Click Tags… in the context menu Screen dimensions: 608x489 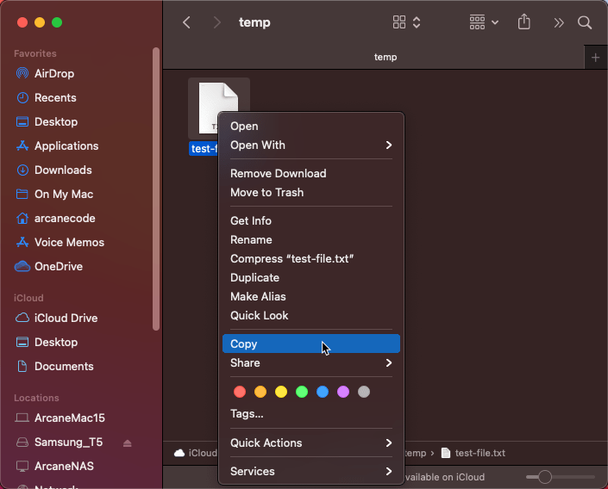(247, 413)
